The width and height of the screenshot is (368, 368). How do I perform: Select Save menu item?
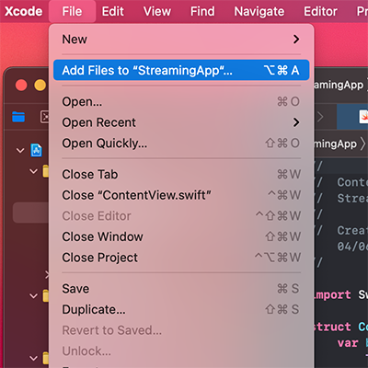[x=181, y=289]
